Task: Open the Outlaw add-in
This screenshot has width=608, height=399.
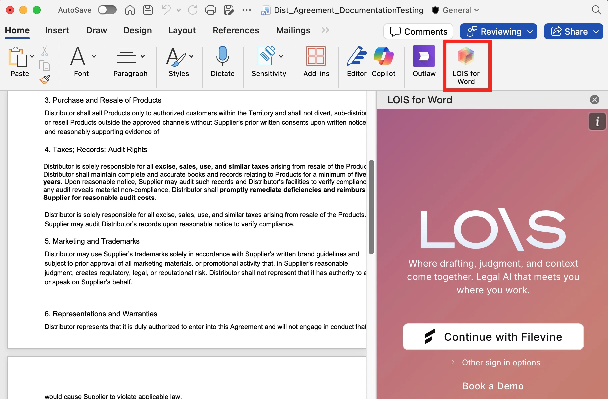Action: point(424,61)
